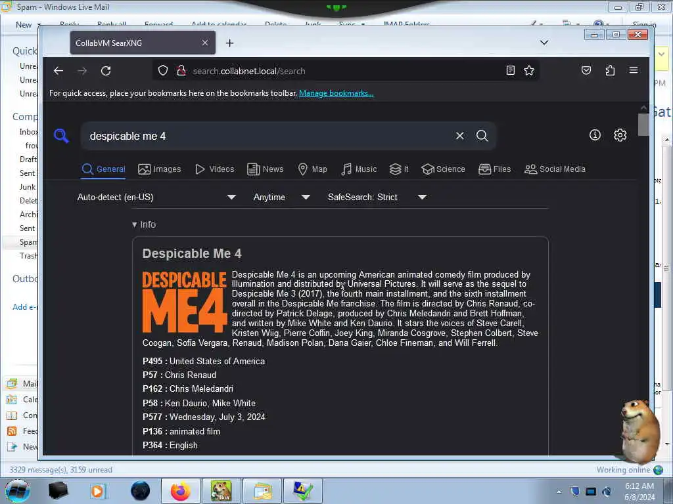Switch to the Images search tab
The width and height of the screenshot is (673, 504).
click(x=159, y=169)
